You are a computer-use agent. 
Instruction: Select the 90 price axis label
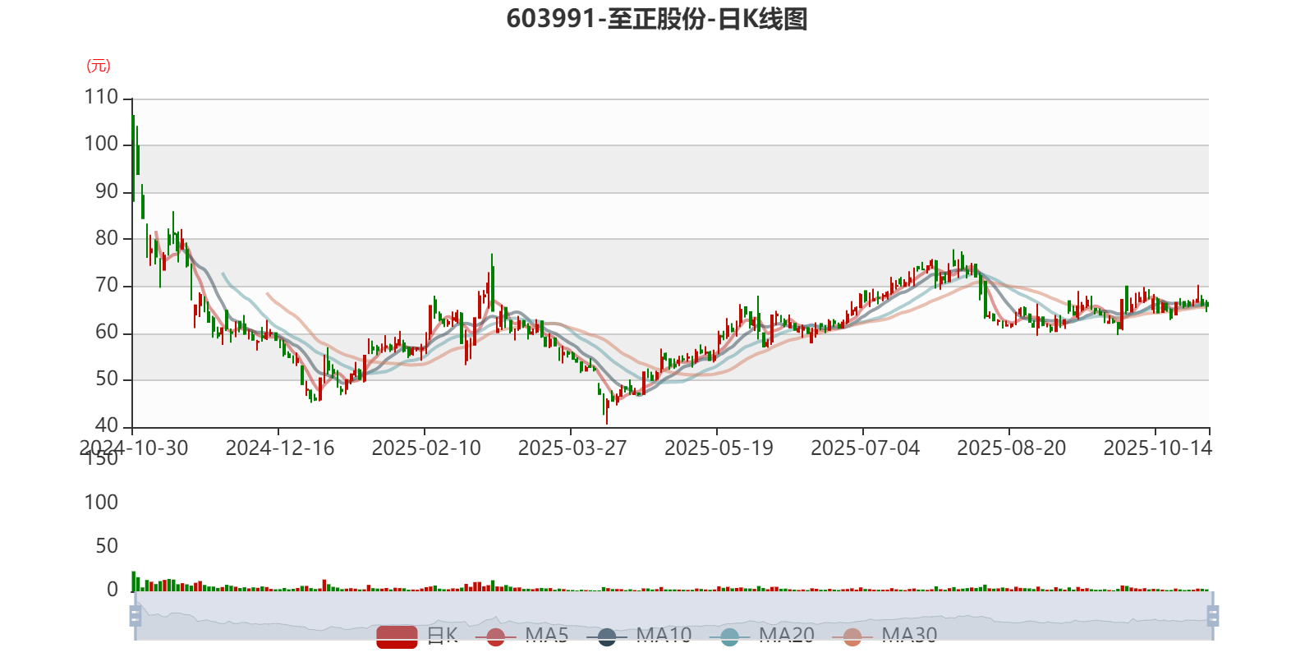107,191
